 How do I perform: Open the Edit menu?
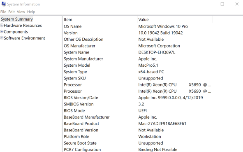[12, 12]
